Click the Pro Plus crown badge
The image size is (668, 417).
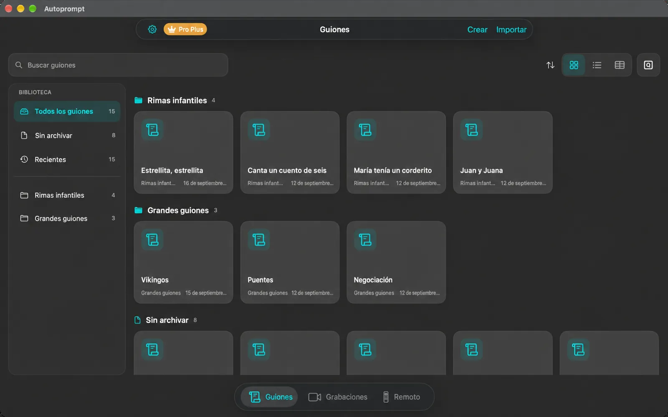point(185,29)
